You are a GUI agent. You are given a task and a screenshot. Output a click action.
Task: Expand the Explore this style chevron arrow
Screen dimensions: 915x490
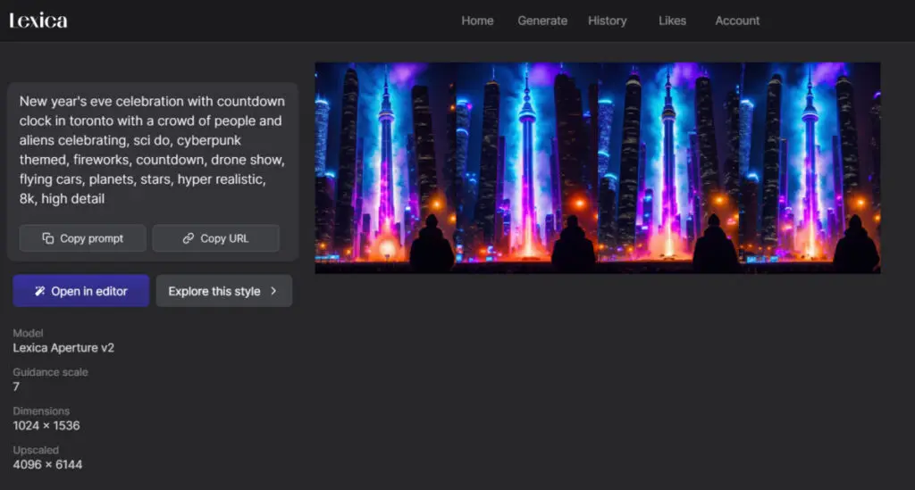(x=273, y=291)
